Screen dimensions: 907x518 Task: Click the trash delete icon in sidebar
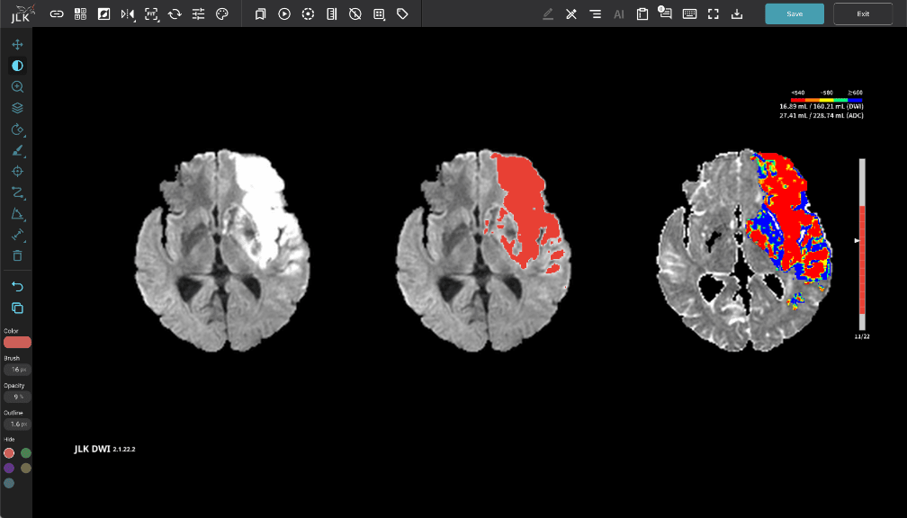click(x=17, y=256)
